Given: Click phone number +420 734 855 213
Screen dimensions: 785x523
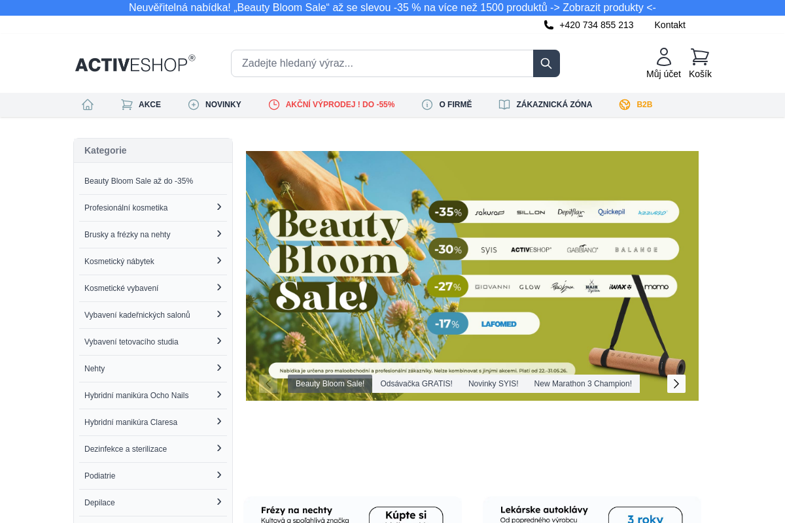Looking at the screenshot, I should tap(597, 25).
